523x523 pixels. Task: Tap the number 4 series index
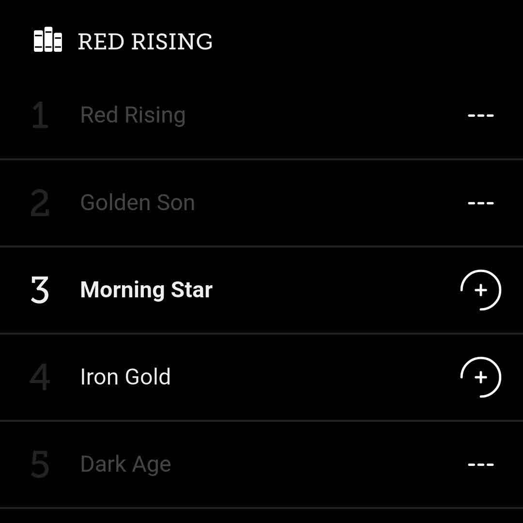click(x=40, y=377)
